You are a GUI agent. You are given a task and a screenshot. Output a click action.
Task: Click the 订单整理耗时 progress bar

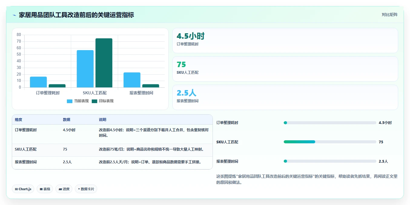pos(330,123)
